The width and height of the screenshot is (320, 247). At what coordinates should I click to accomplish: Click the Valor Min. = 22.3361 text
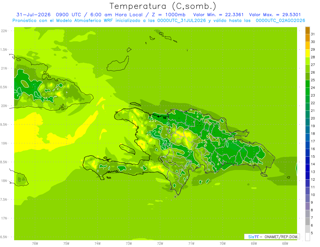(x=218, y=15)
